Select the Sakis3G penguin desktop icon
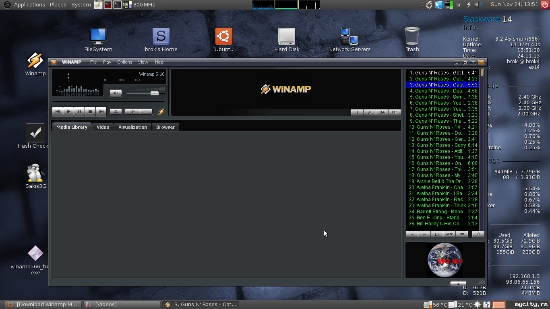This screenshot has width=550, height=309. (35, 176)
